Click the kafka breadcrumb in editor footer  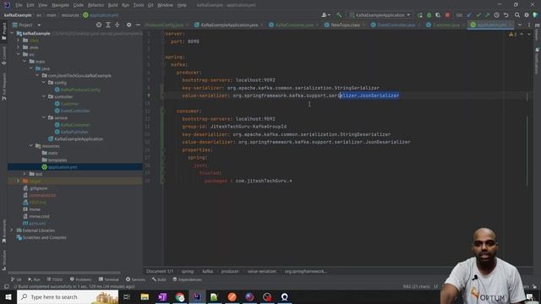point(207,271)
